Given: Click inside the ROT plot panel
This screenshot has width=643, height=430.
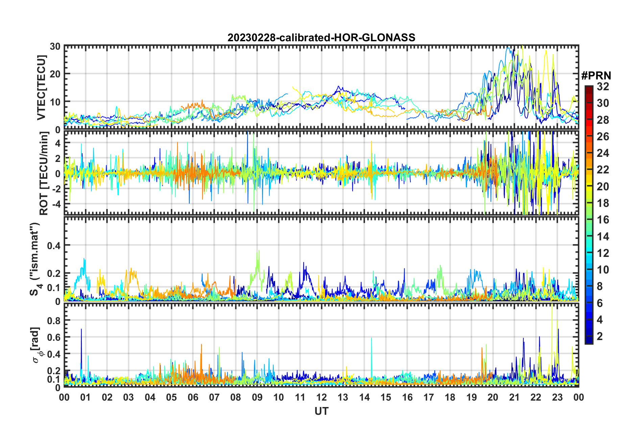Looking at the screenshot, I should tap(321, 173).
